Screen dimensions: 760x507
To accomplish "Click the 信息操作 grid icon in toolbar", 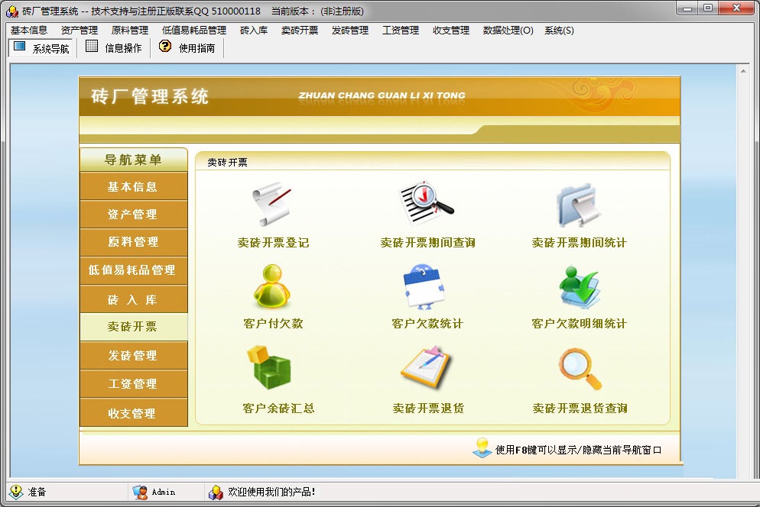I will pos(92,47).
